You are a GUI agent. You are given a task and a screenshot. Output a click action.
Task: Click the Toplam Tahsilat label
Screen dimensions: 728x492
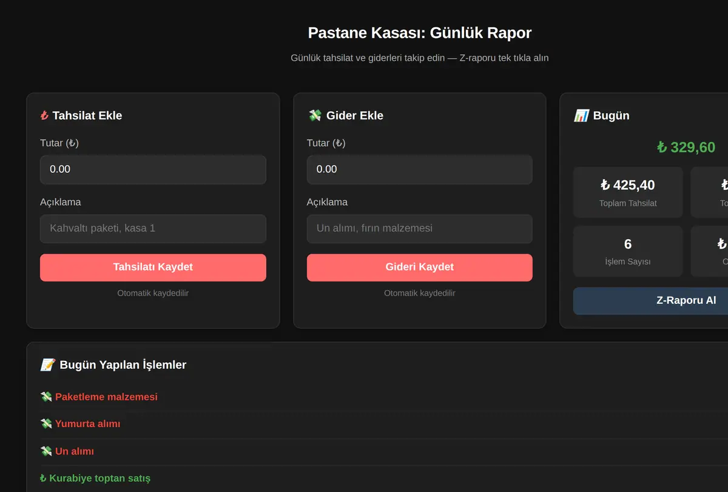(628, 203)
